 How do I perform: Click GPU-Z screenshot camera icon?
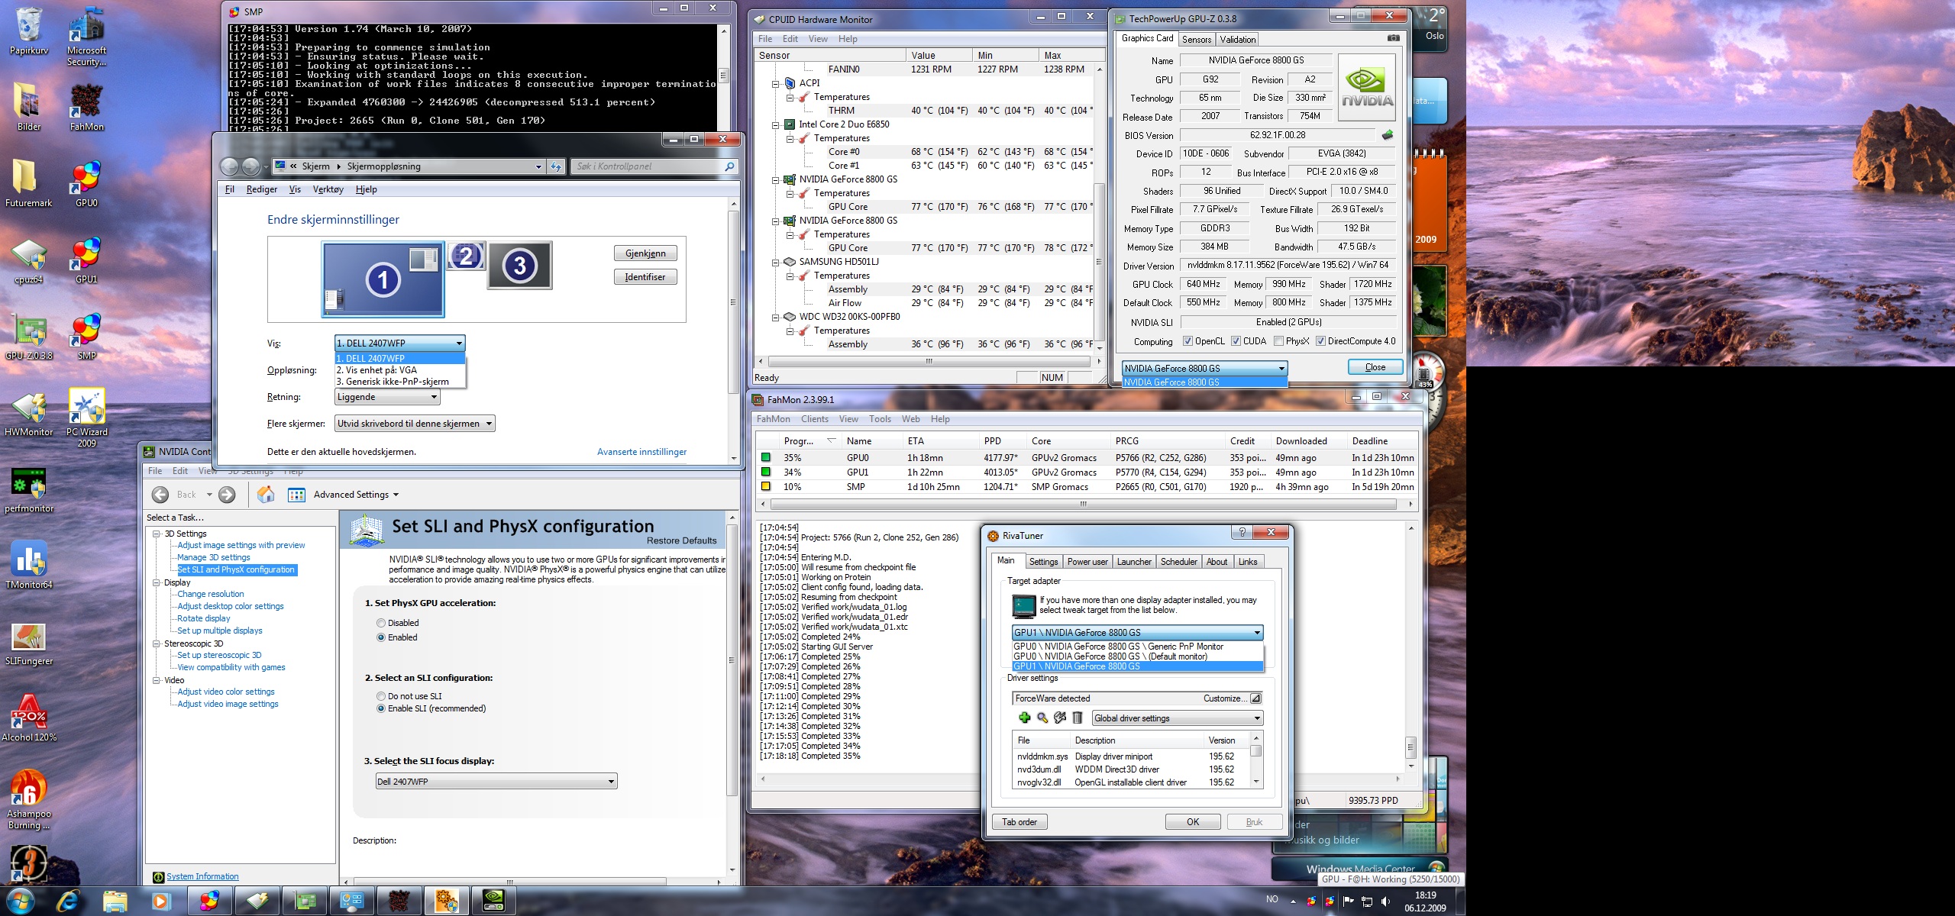tap(1394, 38)
